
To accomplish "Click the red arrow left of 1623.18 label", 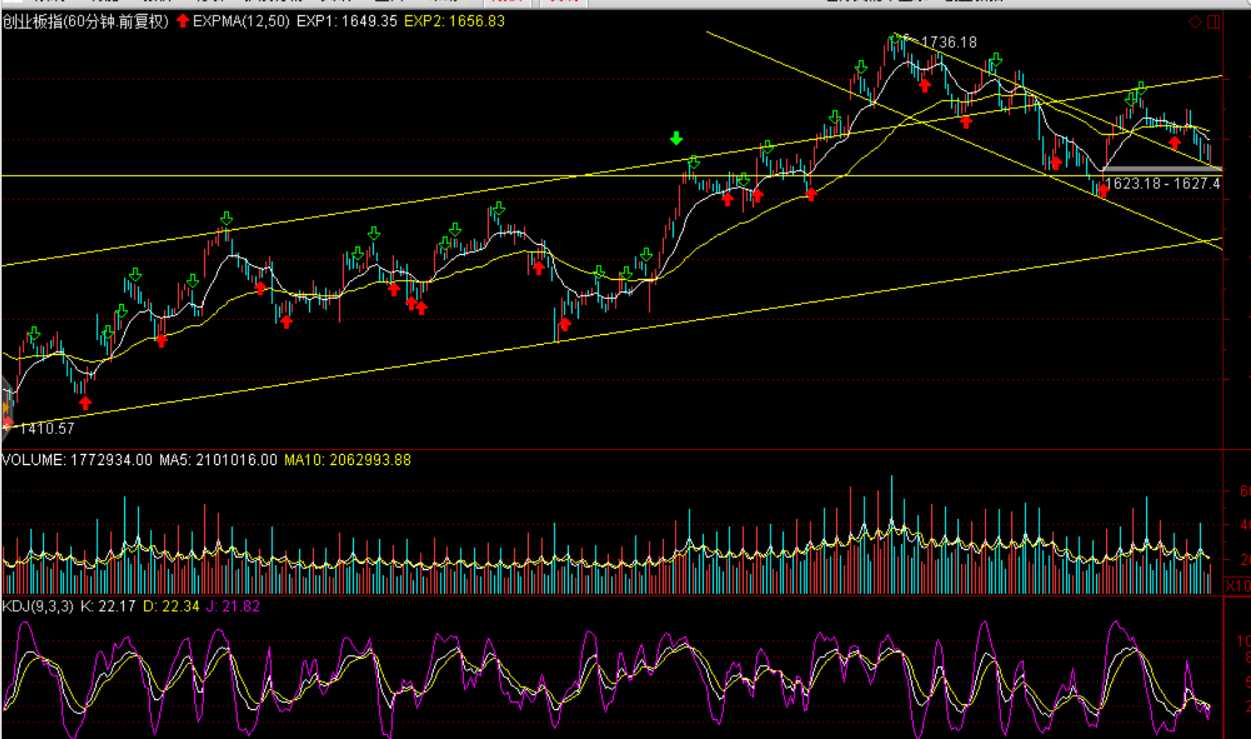I will 1103,190.
